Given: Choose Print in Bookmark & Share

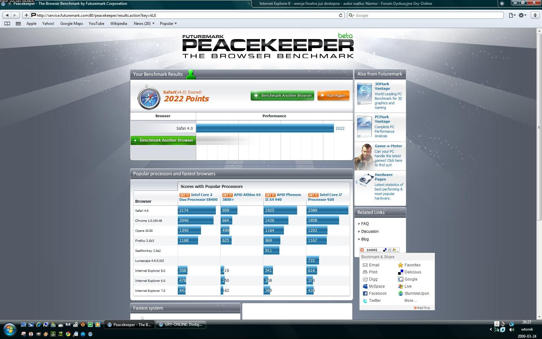Looking at the screenshot, I should pyautogui.click(x=370, y=272).
